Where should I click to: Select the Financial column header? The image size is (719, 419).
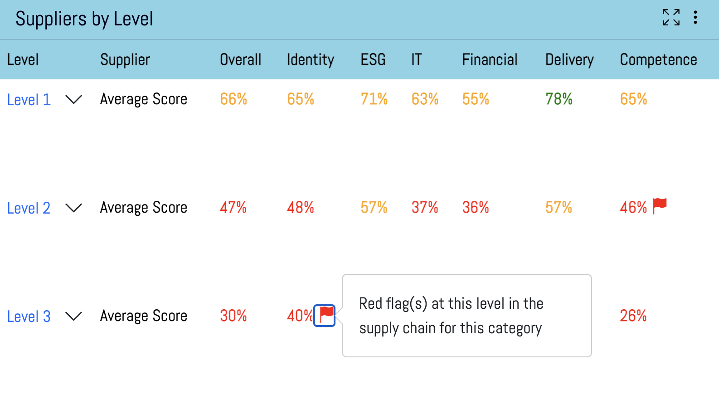[490, 60]
